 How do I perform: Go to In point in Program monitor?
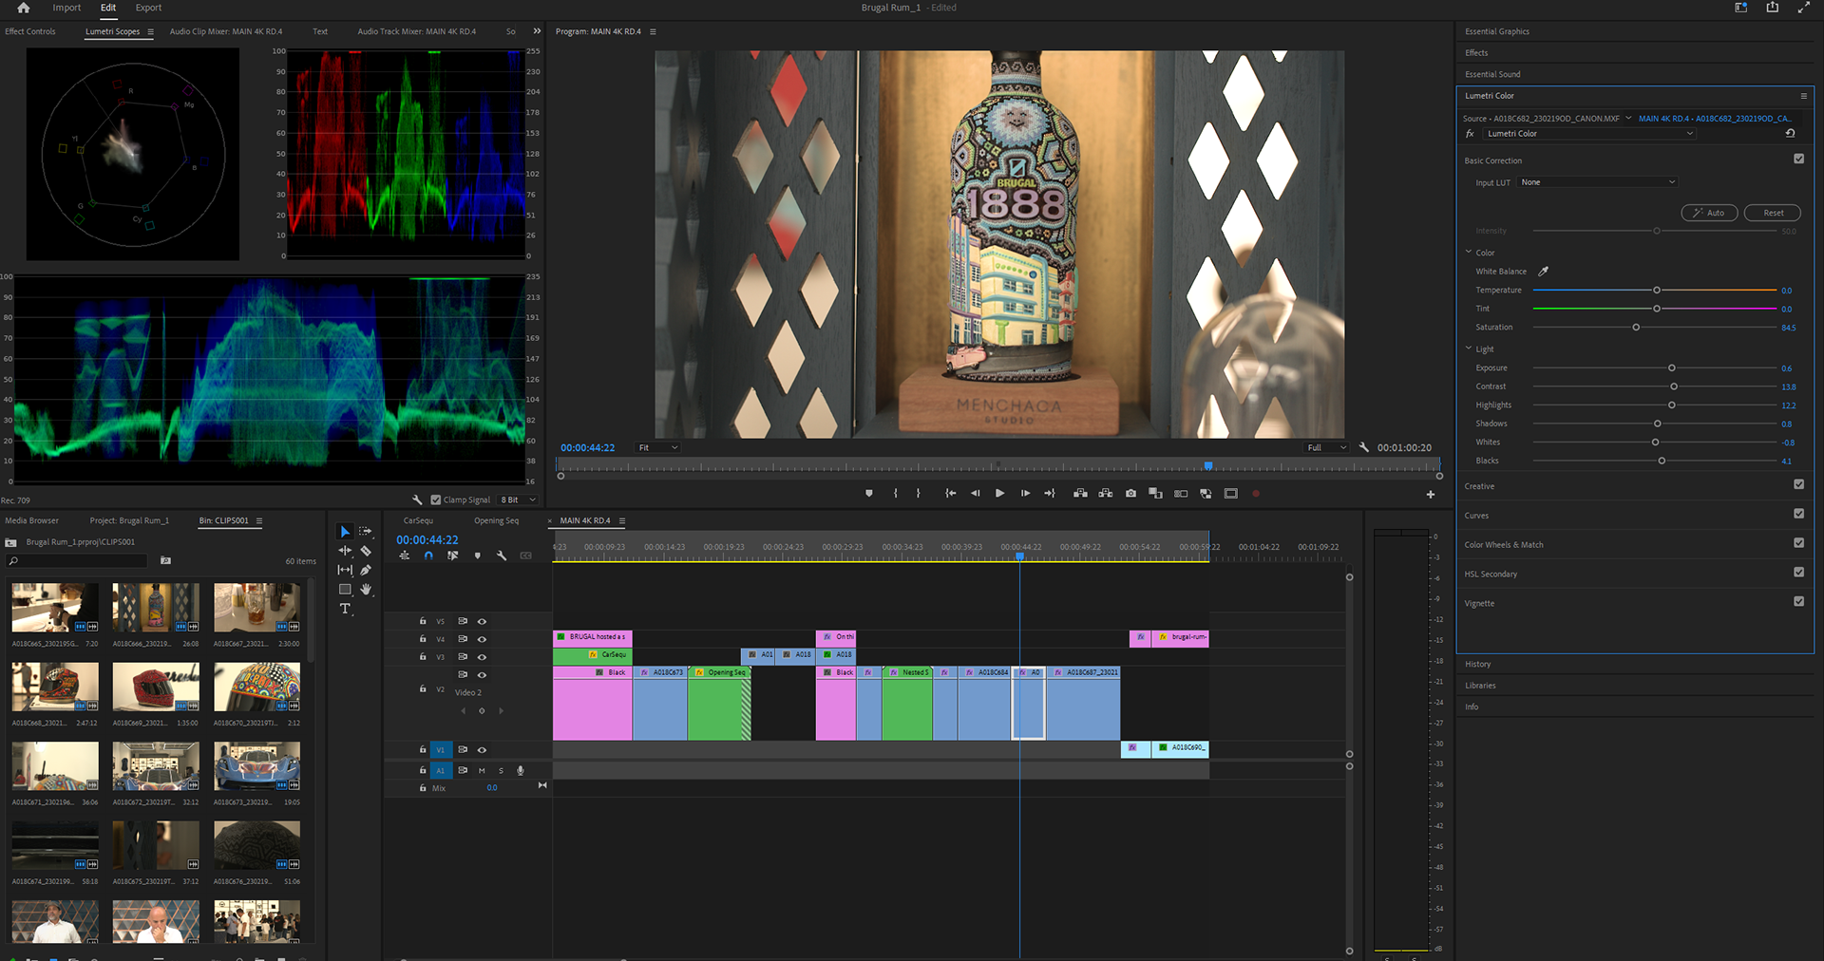[950, 494]
